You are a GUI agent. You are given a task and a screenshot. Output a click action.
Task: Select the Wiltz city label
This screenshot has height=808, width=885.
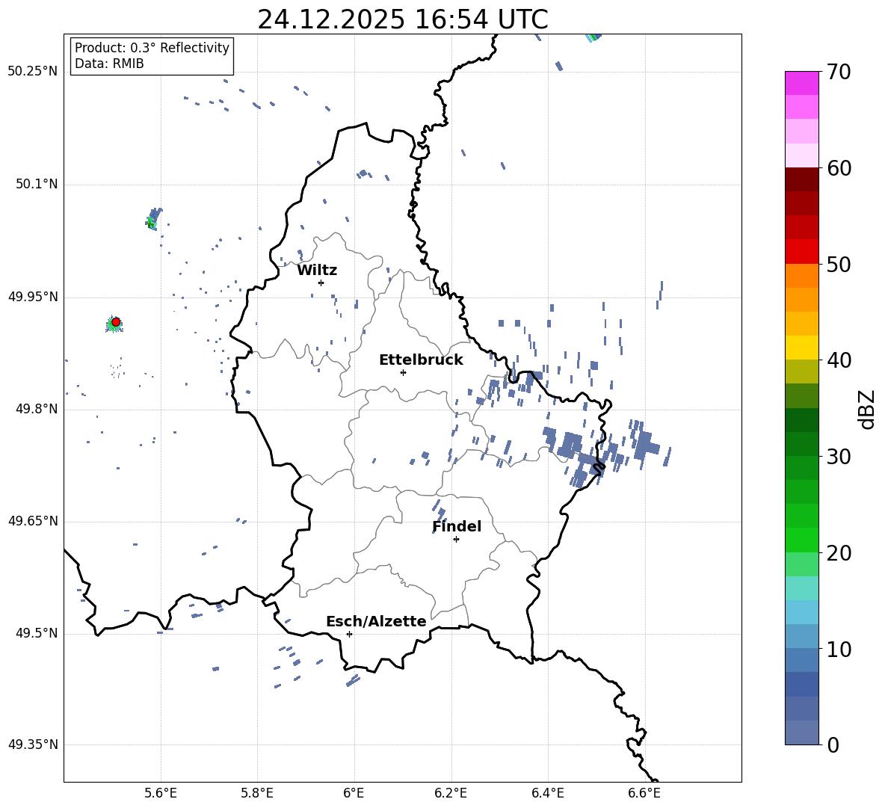(x=317, y=271)
